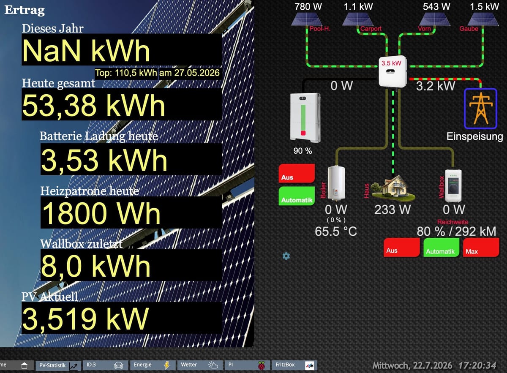Select the Vorn solar panel icon
Image resolution: width=507 pixels, height=373 pixels.
point(434,19)
